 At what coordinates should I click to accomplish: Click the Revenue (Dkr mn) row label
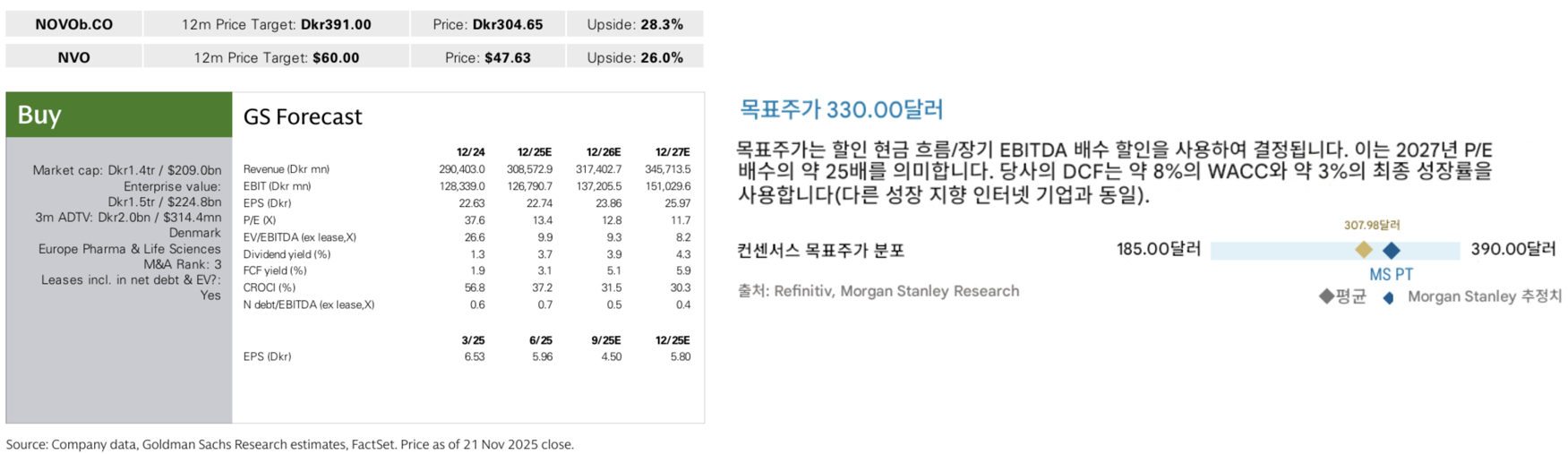coord(287,169)
